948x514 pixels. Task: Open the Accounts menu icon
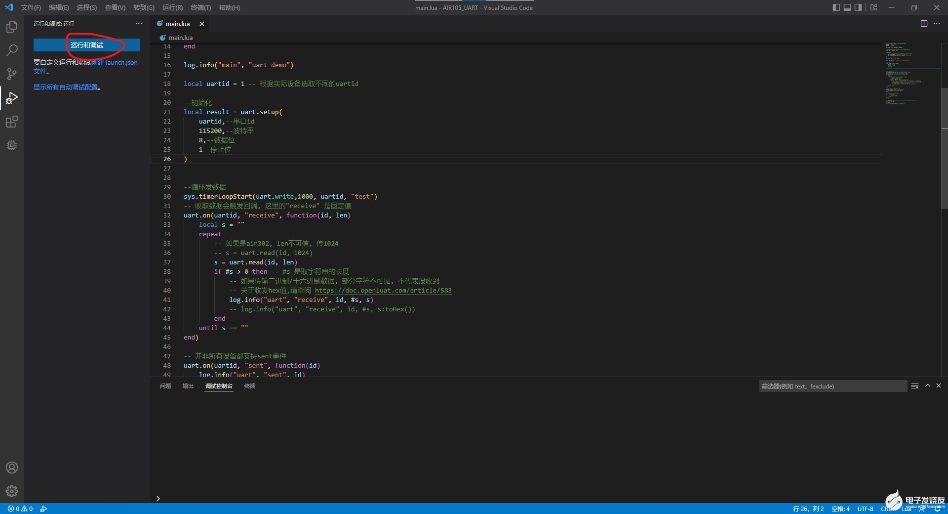(x=12, y=468)
